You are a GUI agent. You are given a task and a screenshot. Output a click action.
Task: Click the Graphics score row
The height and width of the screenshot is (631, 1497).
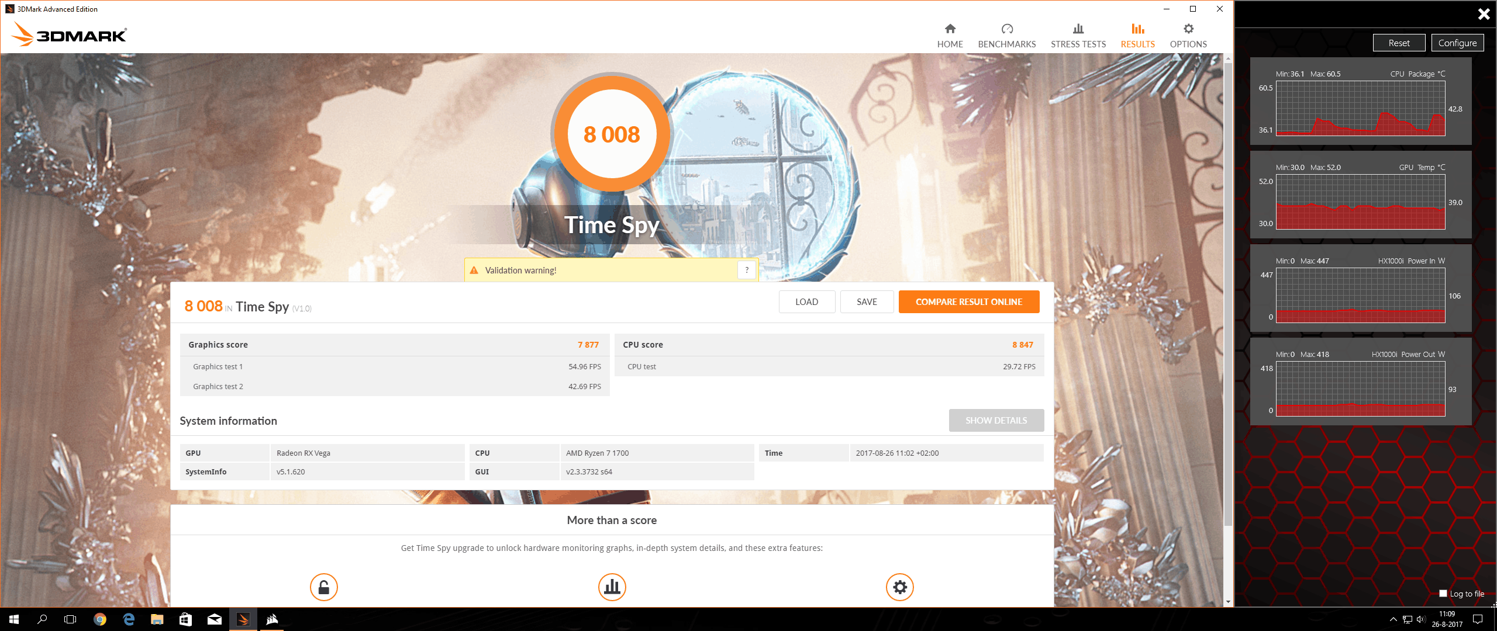click(395, 345)
